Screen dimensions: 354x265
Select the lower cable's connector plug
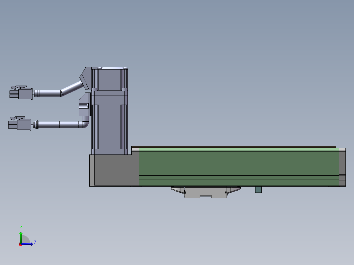coord(22,124)
